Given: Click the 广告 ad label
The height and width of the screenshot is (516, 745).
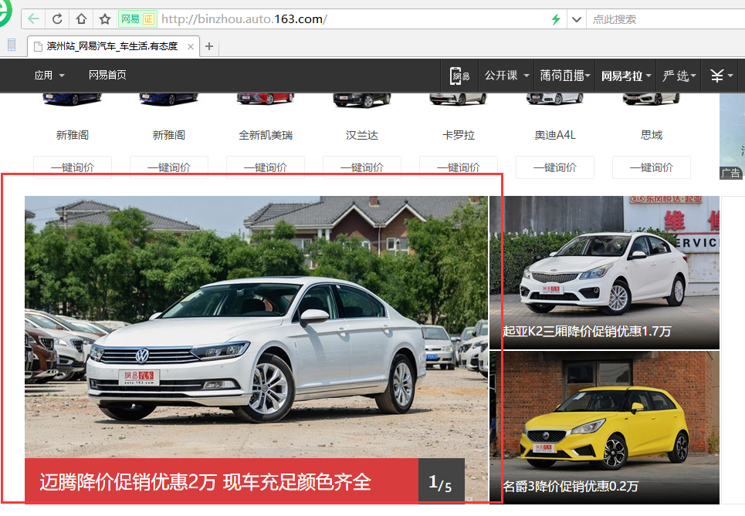Looking at the screenshot, I should [x=731, y=173].
